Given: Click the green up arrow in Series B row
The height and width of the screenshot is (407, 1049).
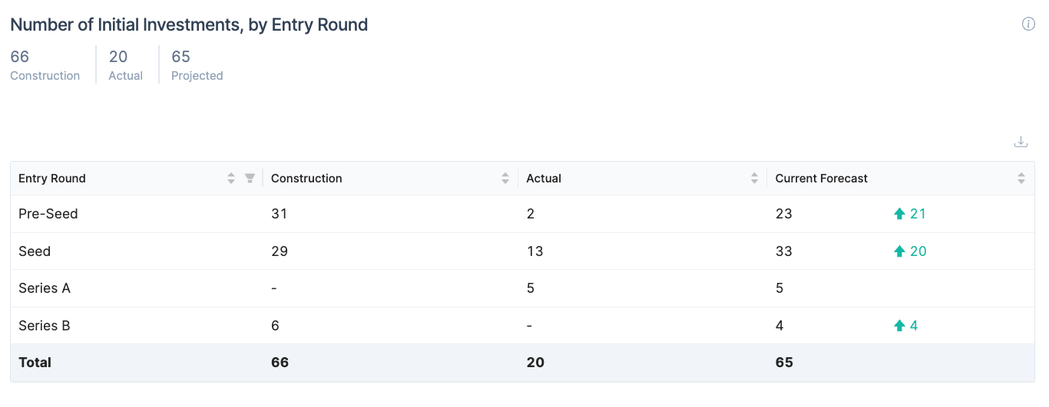Looking at the screenshot, I should [x=899, y=326].
